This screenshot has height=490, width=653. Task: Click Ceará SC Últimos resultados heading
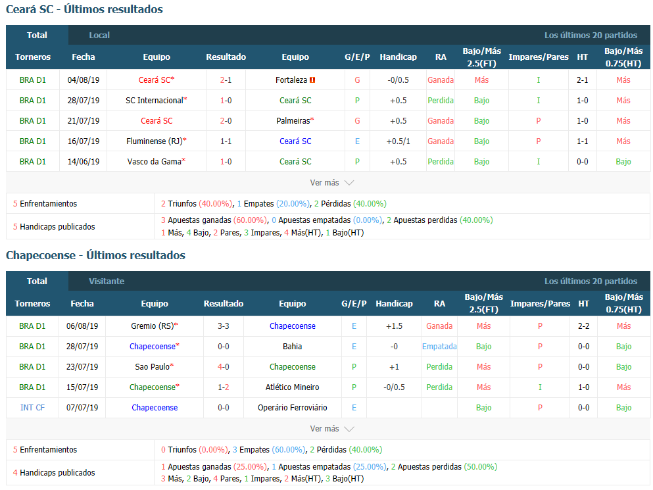coord(84,9)
